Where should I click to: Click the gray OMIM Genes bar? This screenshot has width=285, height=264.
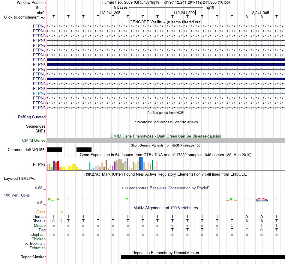pyautogui.click(x=166, y=140)
